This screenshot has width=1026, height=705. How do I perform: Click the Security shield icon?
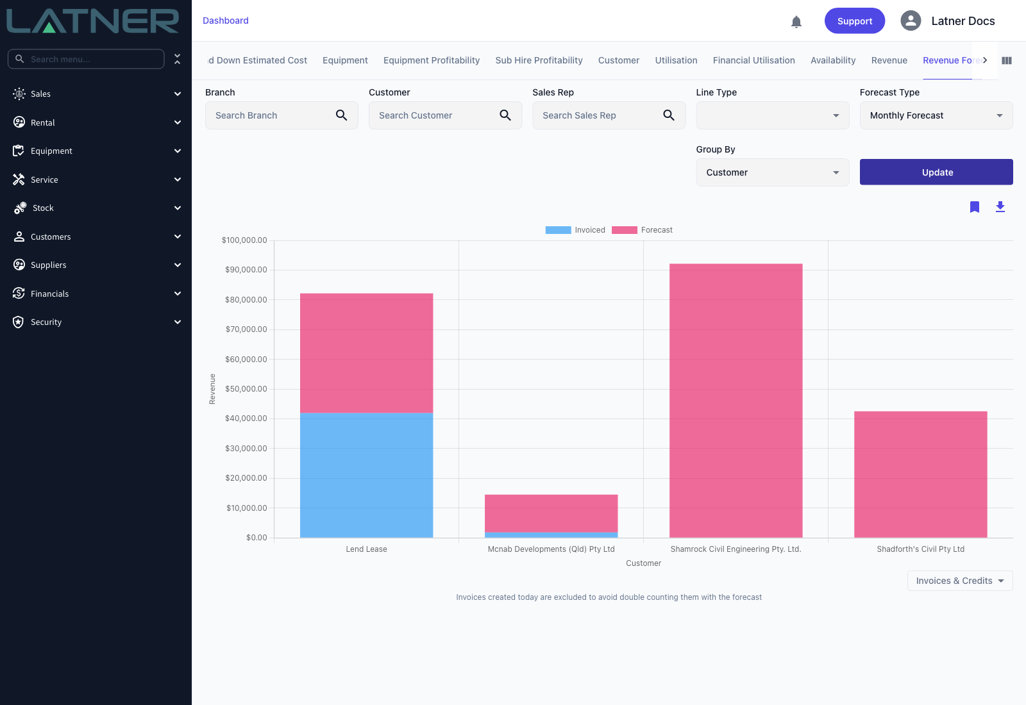pyautogui.click(x=19, y=322)
